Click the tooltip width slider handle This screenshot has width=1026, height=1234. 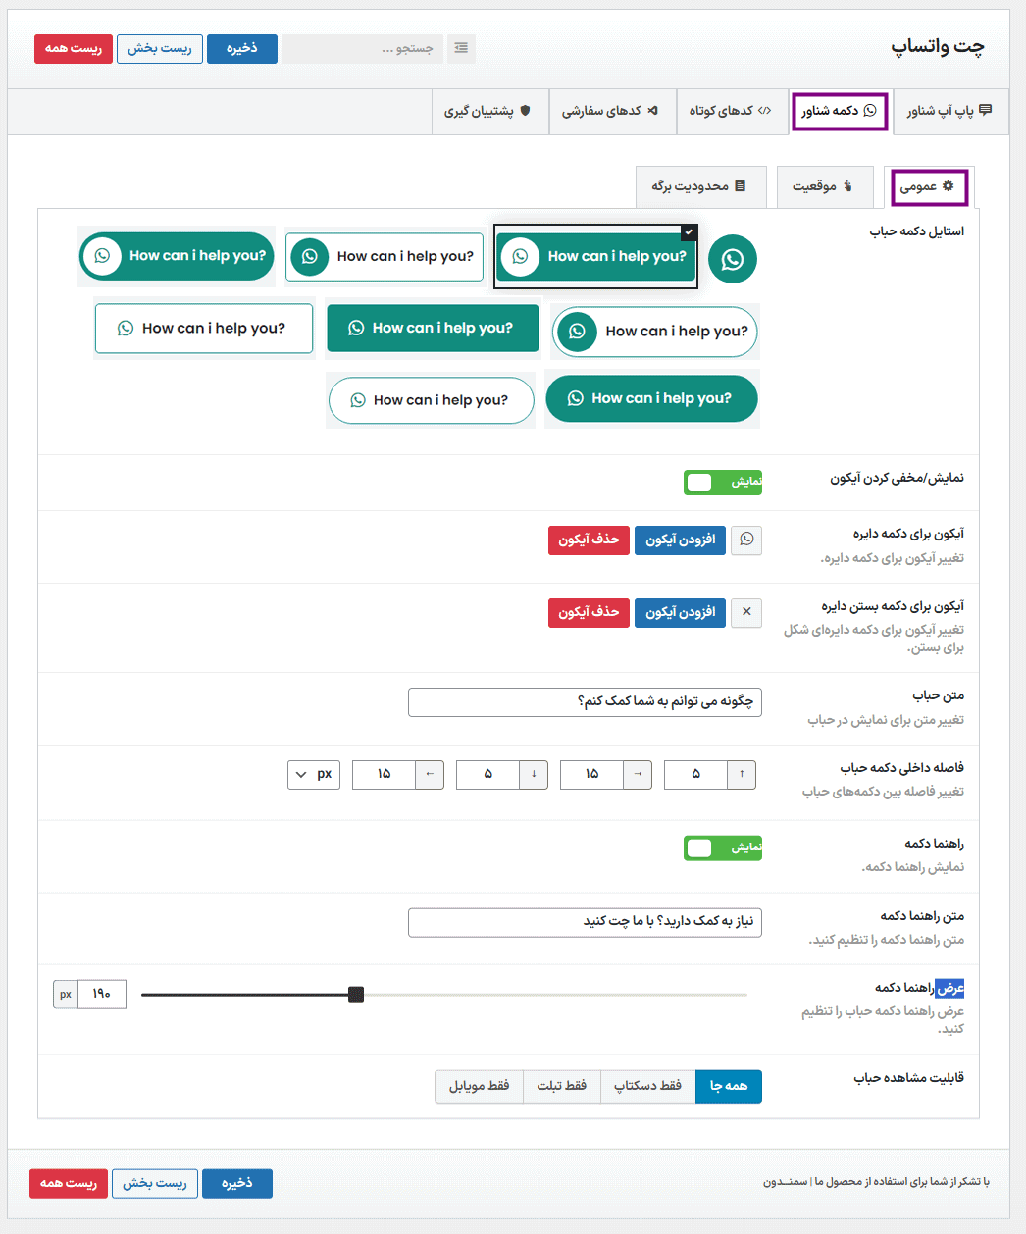pos(356,995)
